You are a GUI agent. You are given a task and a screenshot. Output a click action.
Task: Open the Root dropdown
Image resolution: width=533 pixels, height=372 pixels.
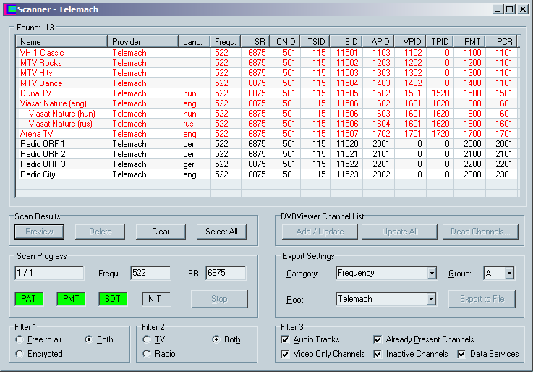431,299
